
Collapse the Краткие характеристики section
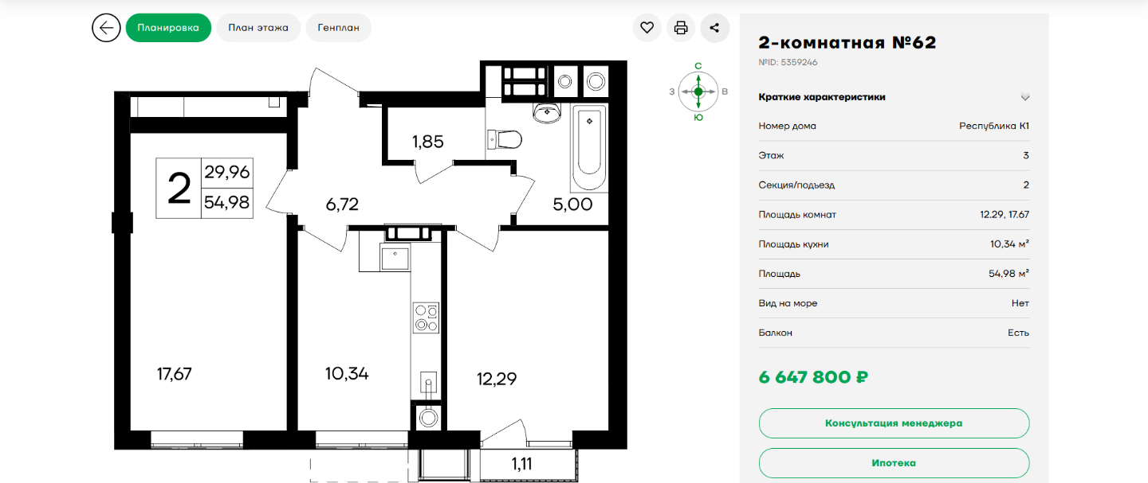[x=1025, y=97]
